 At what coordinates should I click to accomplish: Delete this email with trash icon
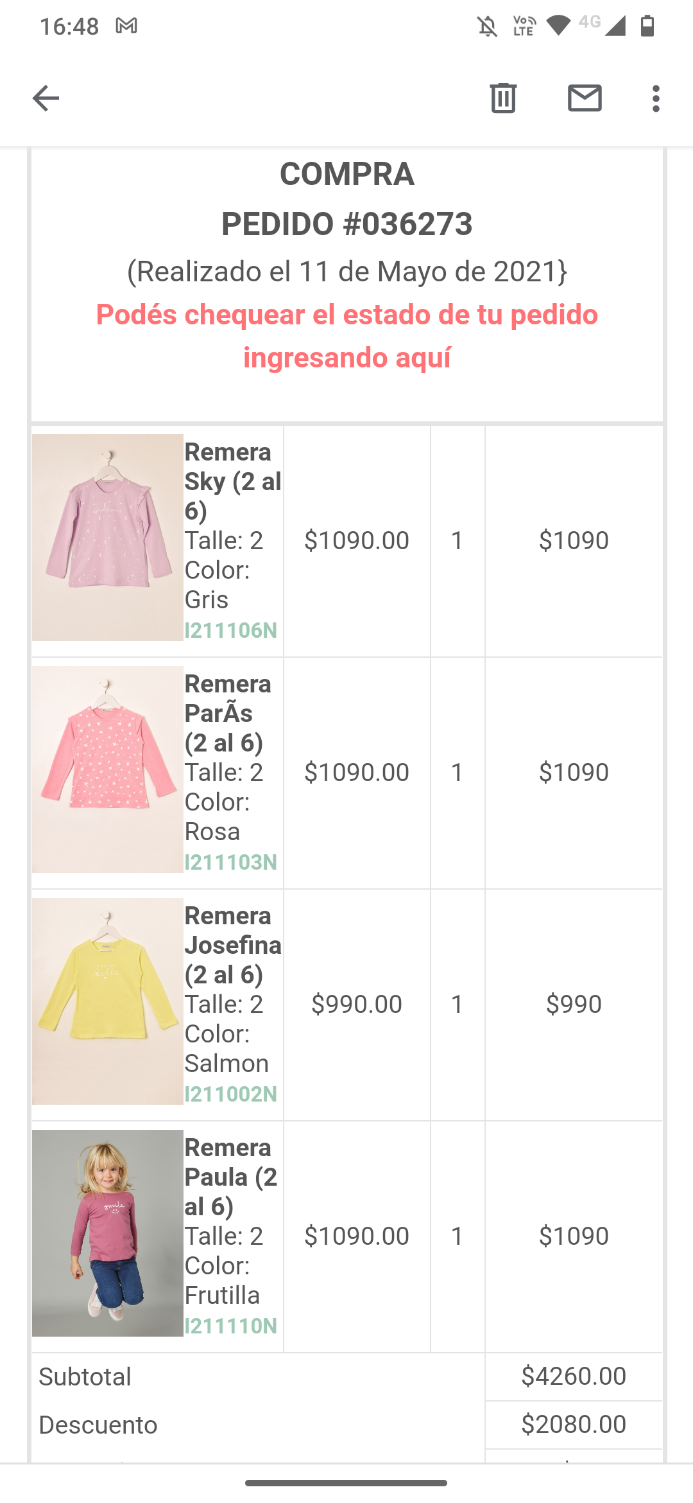coord(503,98)
